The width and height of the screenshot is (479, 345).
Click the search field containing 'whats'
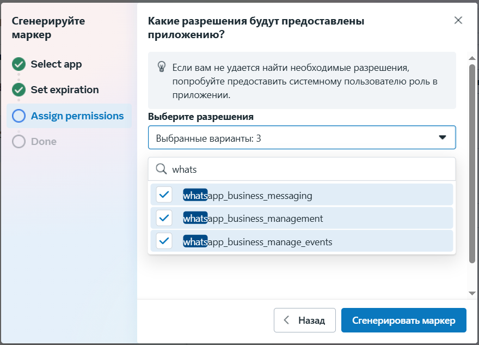pos(302,169)
